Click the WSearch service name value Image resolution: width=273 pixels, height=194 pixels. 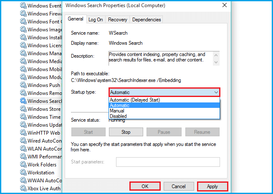click(118, 33)
